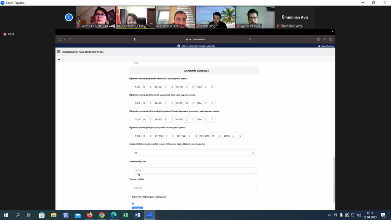Open a new Safari tab with the plus icon
391x220 pixels.
coord(325,39)
